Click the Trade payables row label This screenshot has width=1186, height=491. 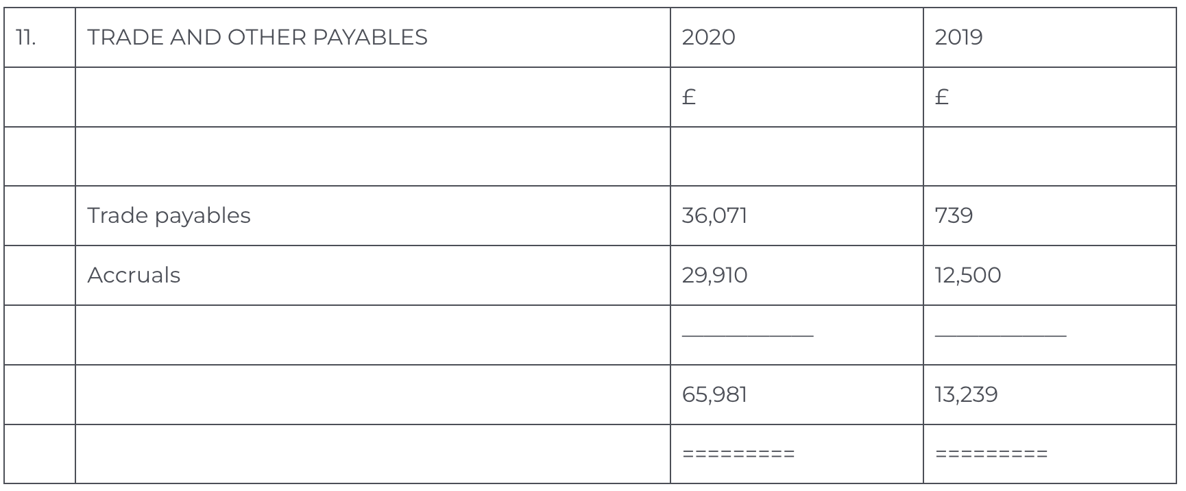pyautogui.click(x=169, y=215)
